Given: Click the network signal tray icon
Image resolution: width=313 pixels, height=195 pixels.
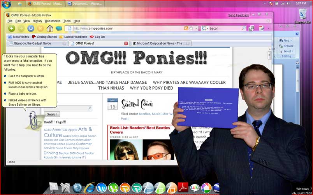Looking at the screenshot, I should click(283, 3).
